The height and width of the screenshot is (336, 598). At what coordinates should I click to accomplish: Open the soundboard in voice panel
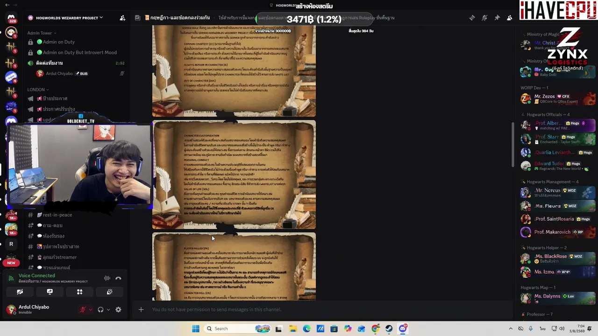[110, 292]
